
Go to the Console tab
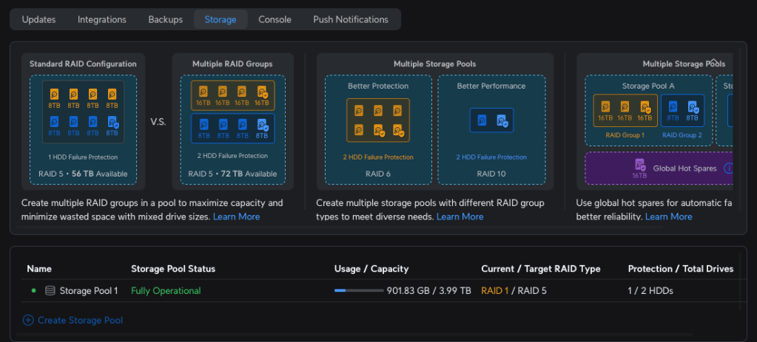tap(275, 20)
